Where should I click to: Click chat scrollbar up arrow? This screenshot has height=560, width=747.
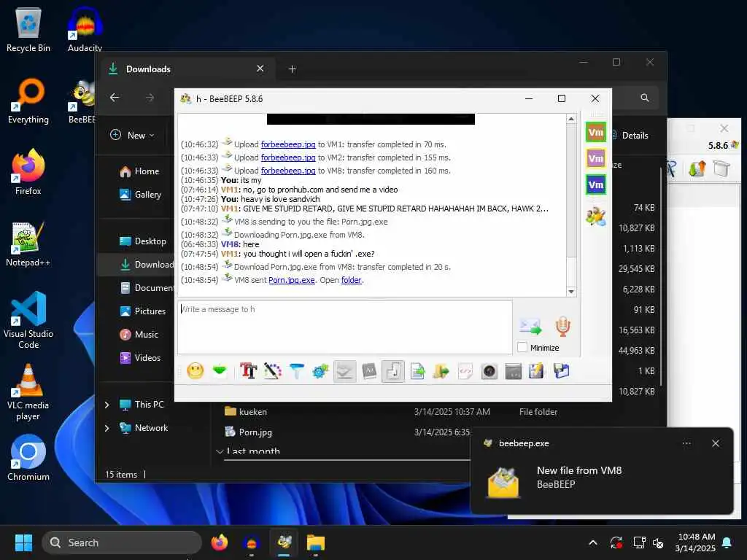pos(571,119)
